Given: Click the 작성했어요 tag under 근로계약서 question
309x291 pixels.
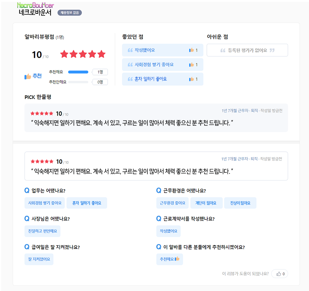Looking at the screenshot, I should coord(169,231).
